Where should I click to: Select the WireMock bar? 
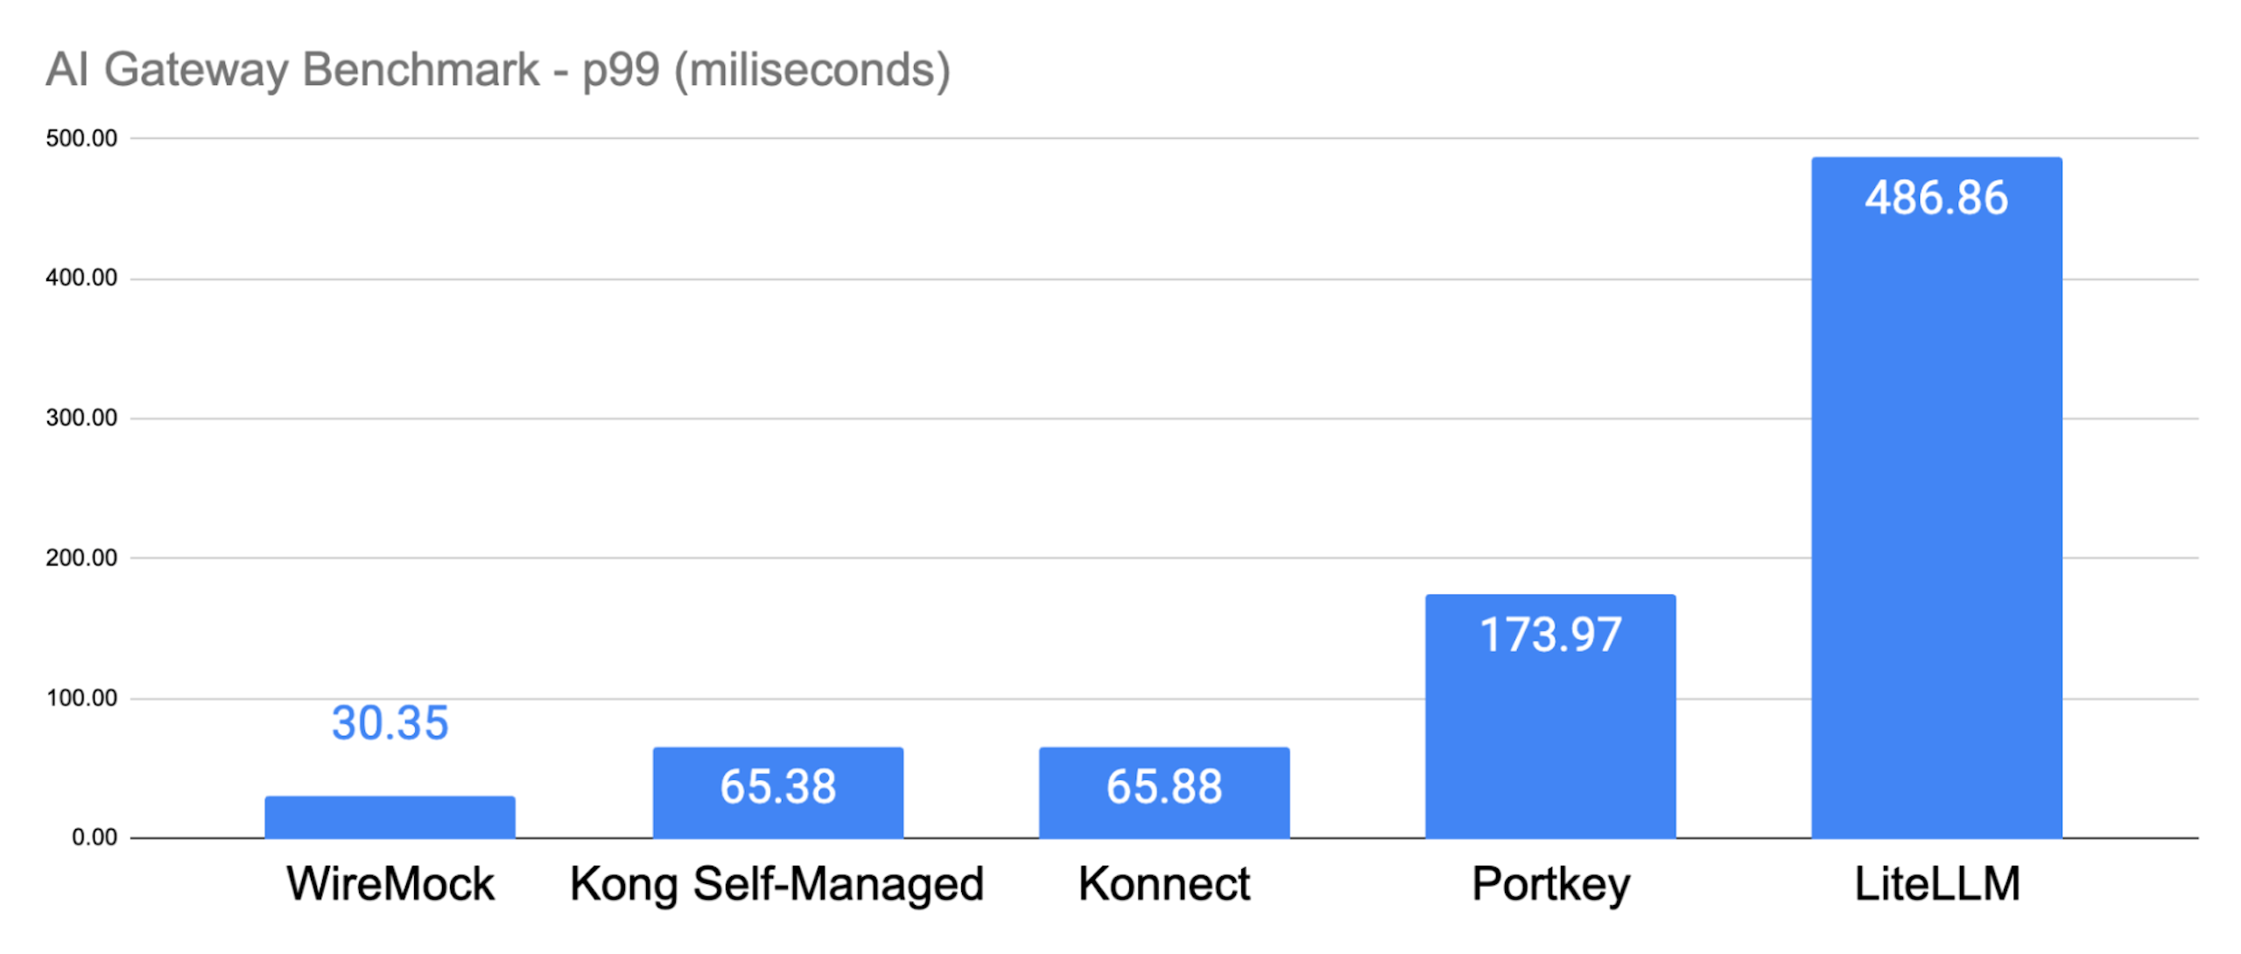(390, 817)
